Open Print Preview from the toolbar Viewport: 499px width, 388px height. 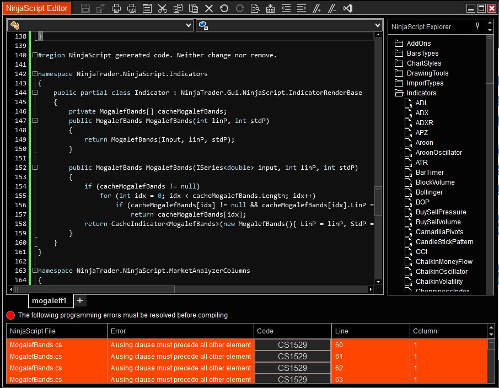click(132, 8)
